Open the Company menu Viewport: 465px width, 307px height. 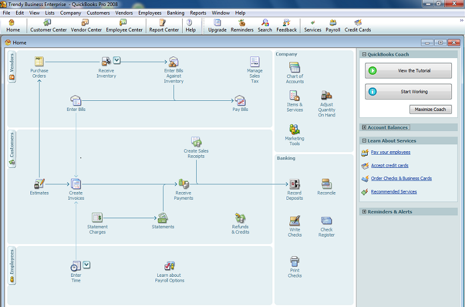[71, 13]
